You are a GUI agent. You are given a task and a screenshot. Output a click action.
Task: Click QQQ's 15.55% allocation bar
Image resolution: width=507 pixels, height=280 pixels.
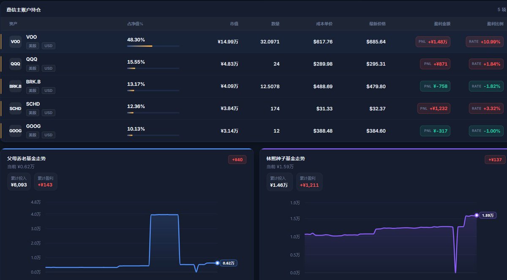tap(153, 68)
